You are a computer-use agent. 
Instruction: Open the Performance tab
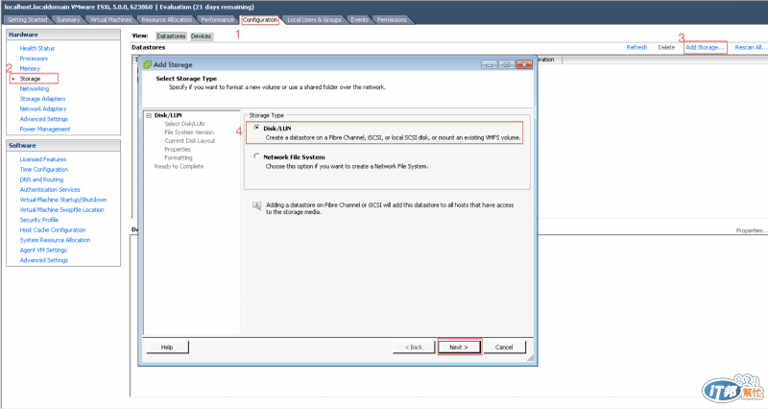[x=218, y=19]
